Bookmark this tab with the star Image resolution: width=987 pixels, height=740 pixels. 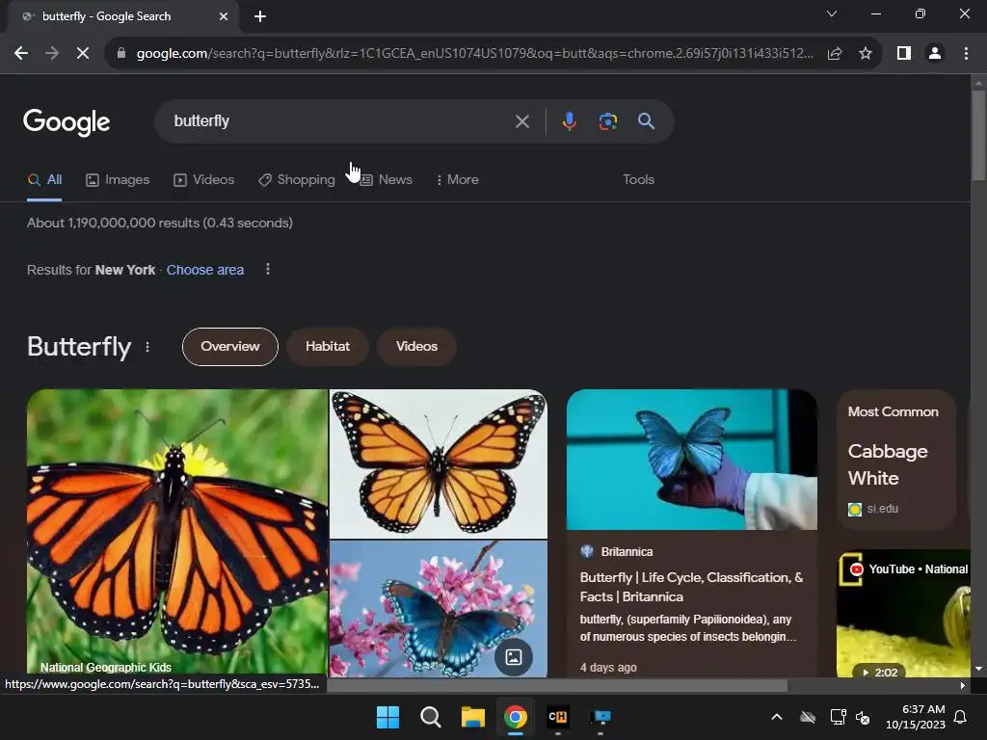866,54
